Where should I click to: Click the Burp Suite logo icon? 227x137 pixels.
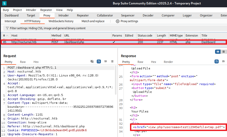coord(4,3)
